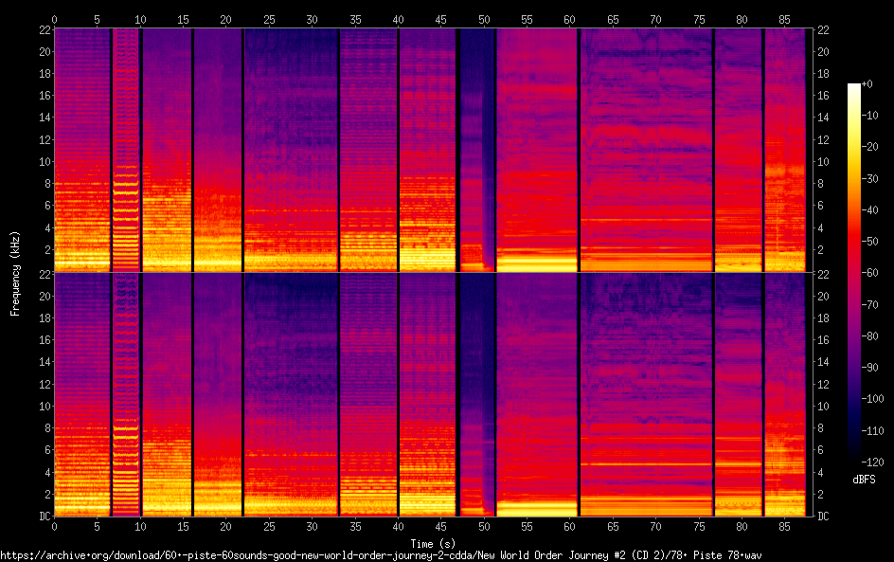Select the 50 tick on the top time axis

point(485,19)
